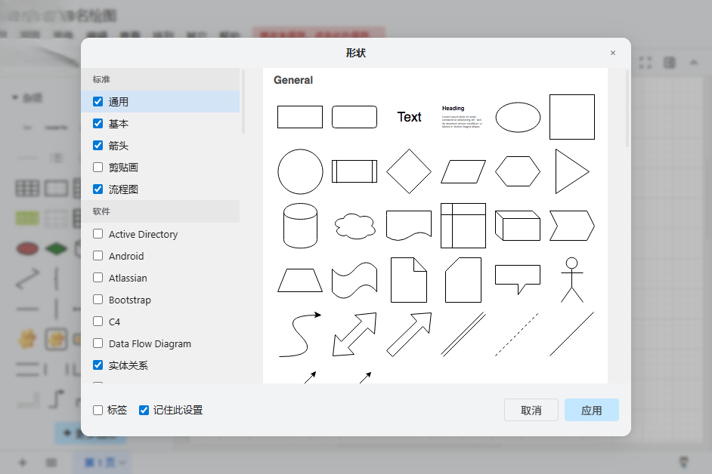Image resolution: width=712 pixels, height=474 pixels.
Task: Apply changes with the 应用 button
Action: (591, 410)
